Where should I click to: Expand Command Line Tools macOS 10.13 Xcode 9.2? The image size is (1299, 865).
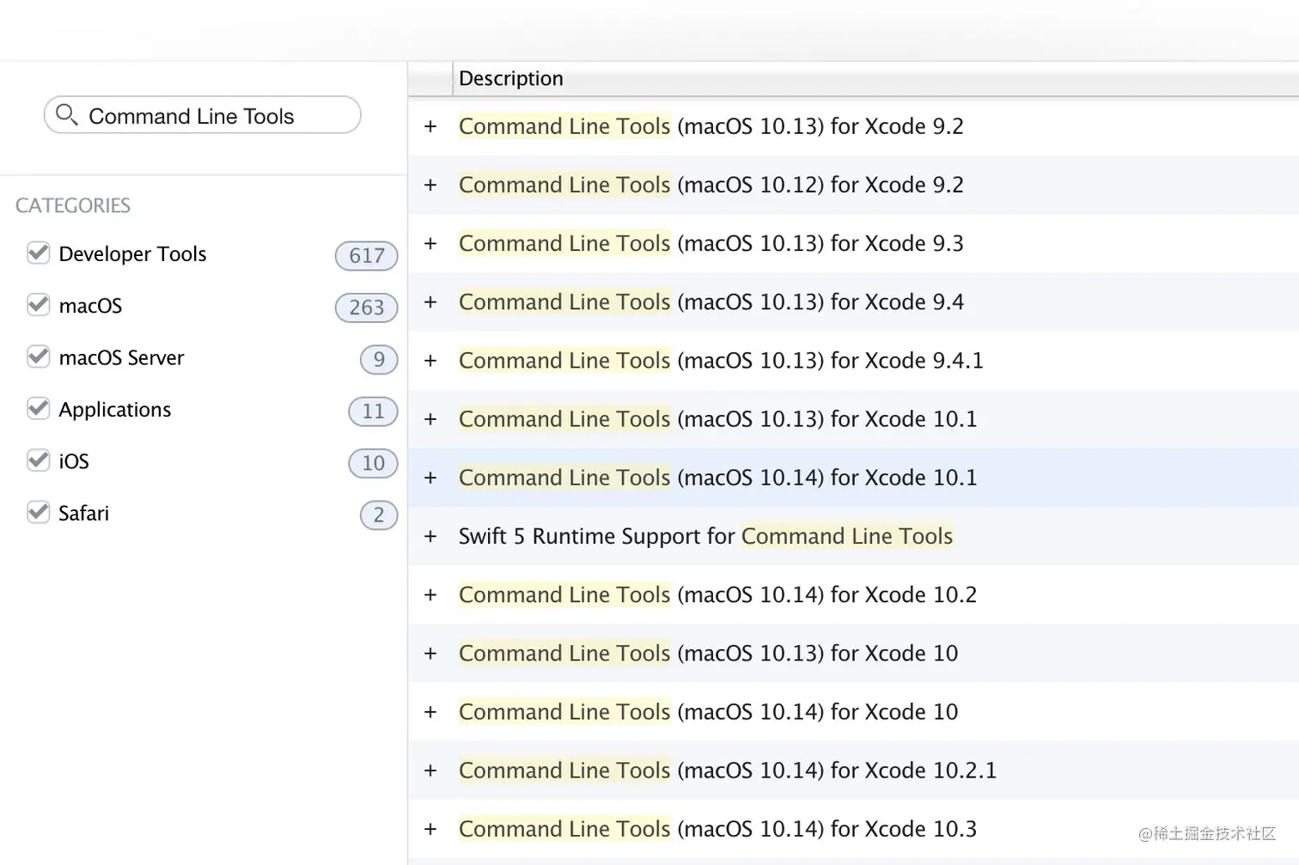(x=430, y=126)
